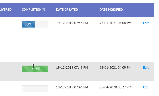Click Date Created value in highlighted 100% row
Screen dimensions: 159x96
point(72,68)
